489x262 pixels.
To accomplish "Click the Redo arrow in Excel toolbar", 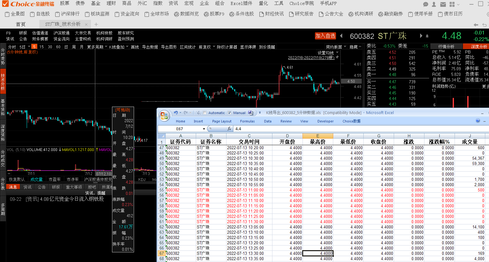I will pos(185,113).
